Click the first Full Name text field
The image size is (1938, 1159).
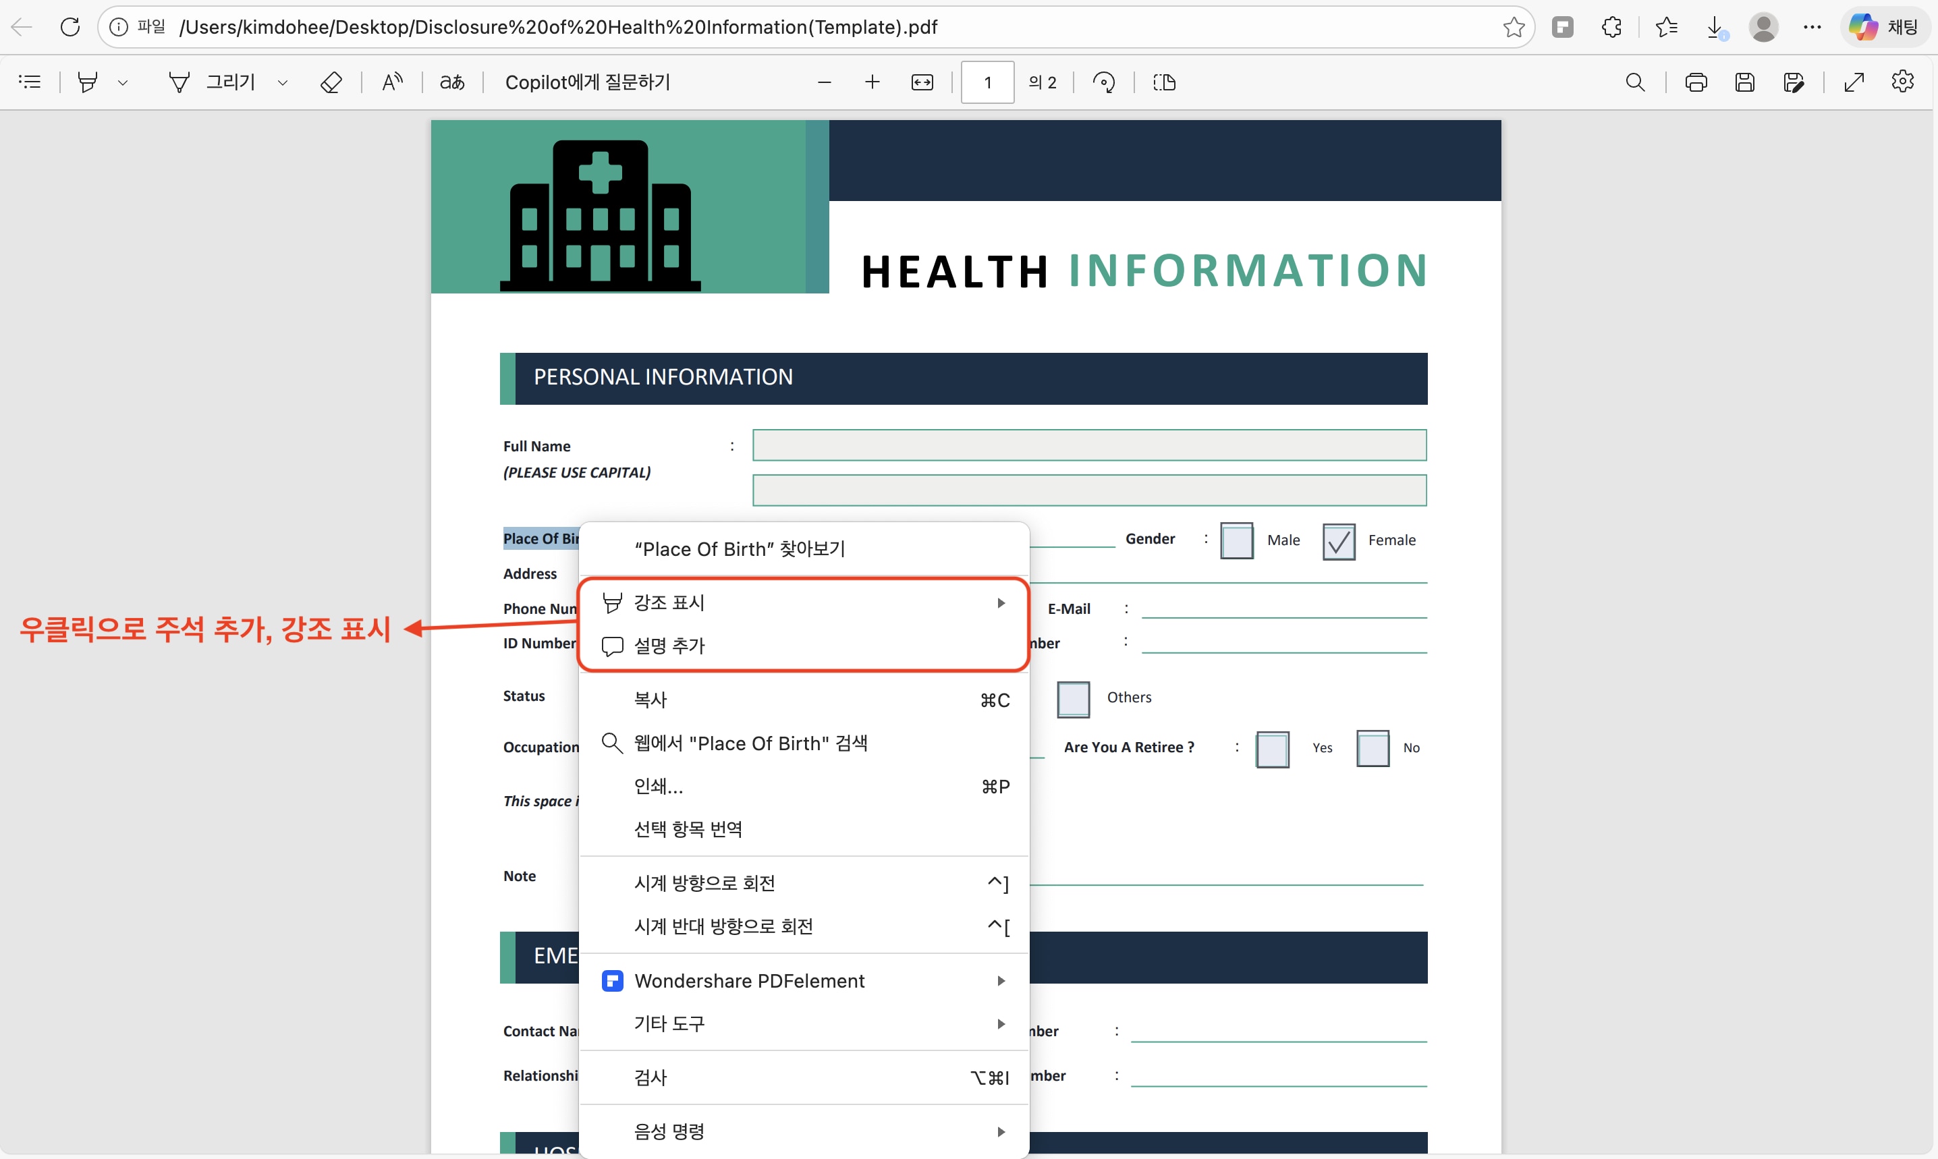[1089, 445]
